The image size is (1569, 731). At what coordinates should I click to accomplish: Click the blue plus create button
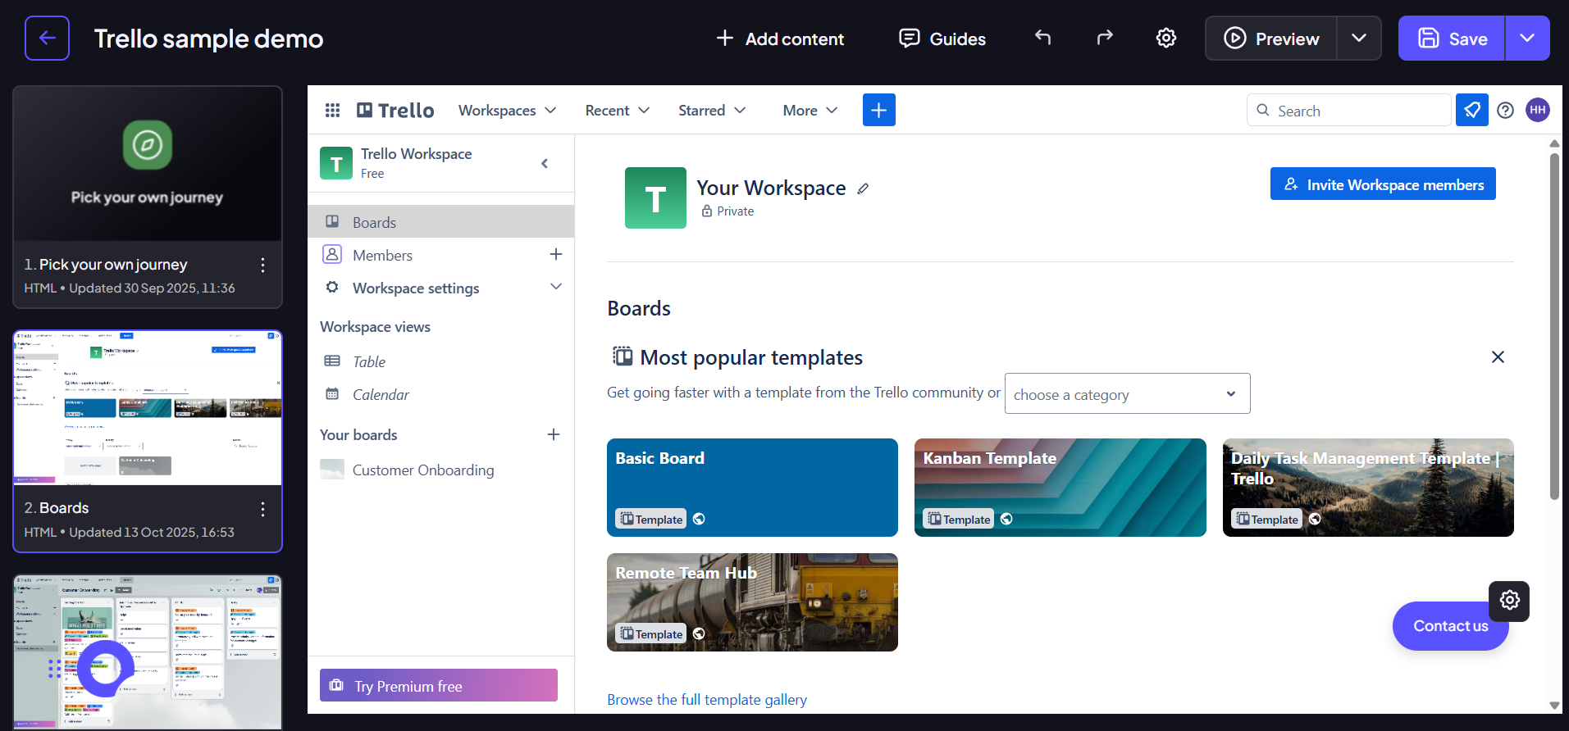coord(878,110)
